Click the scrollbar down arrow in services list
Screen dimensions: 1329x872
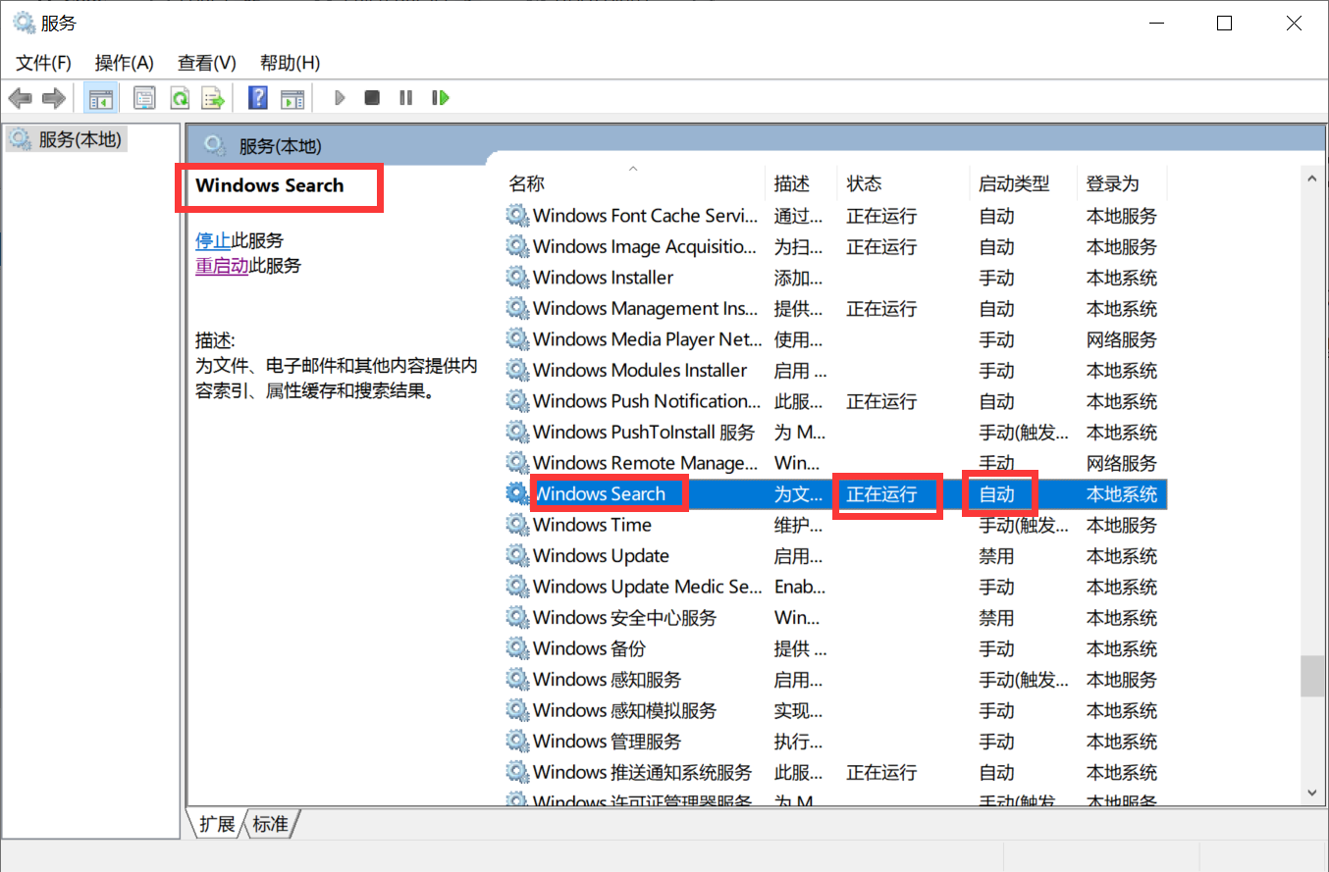click(1310, 791)
